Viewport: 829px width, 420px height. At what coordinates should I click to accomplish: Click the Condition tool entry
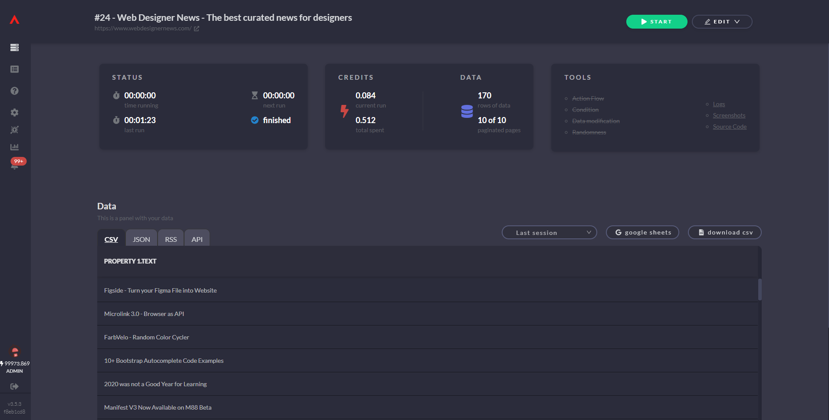tap(586, 110)
